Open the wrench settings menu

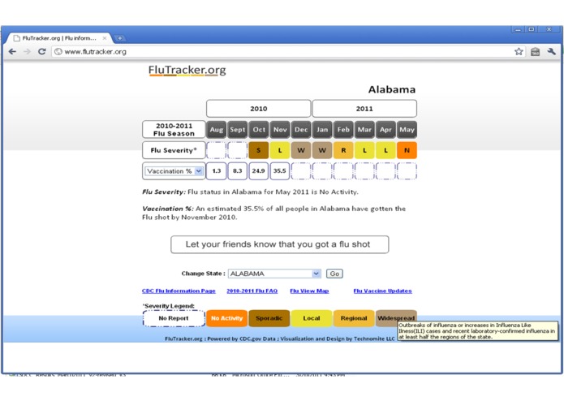[x=551, y=51]
